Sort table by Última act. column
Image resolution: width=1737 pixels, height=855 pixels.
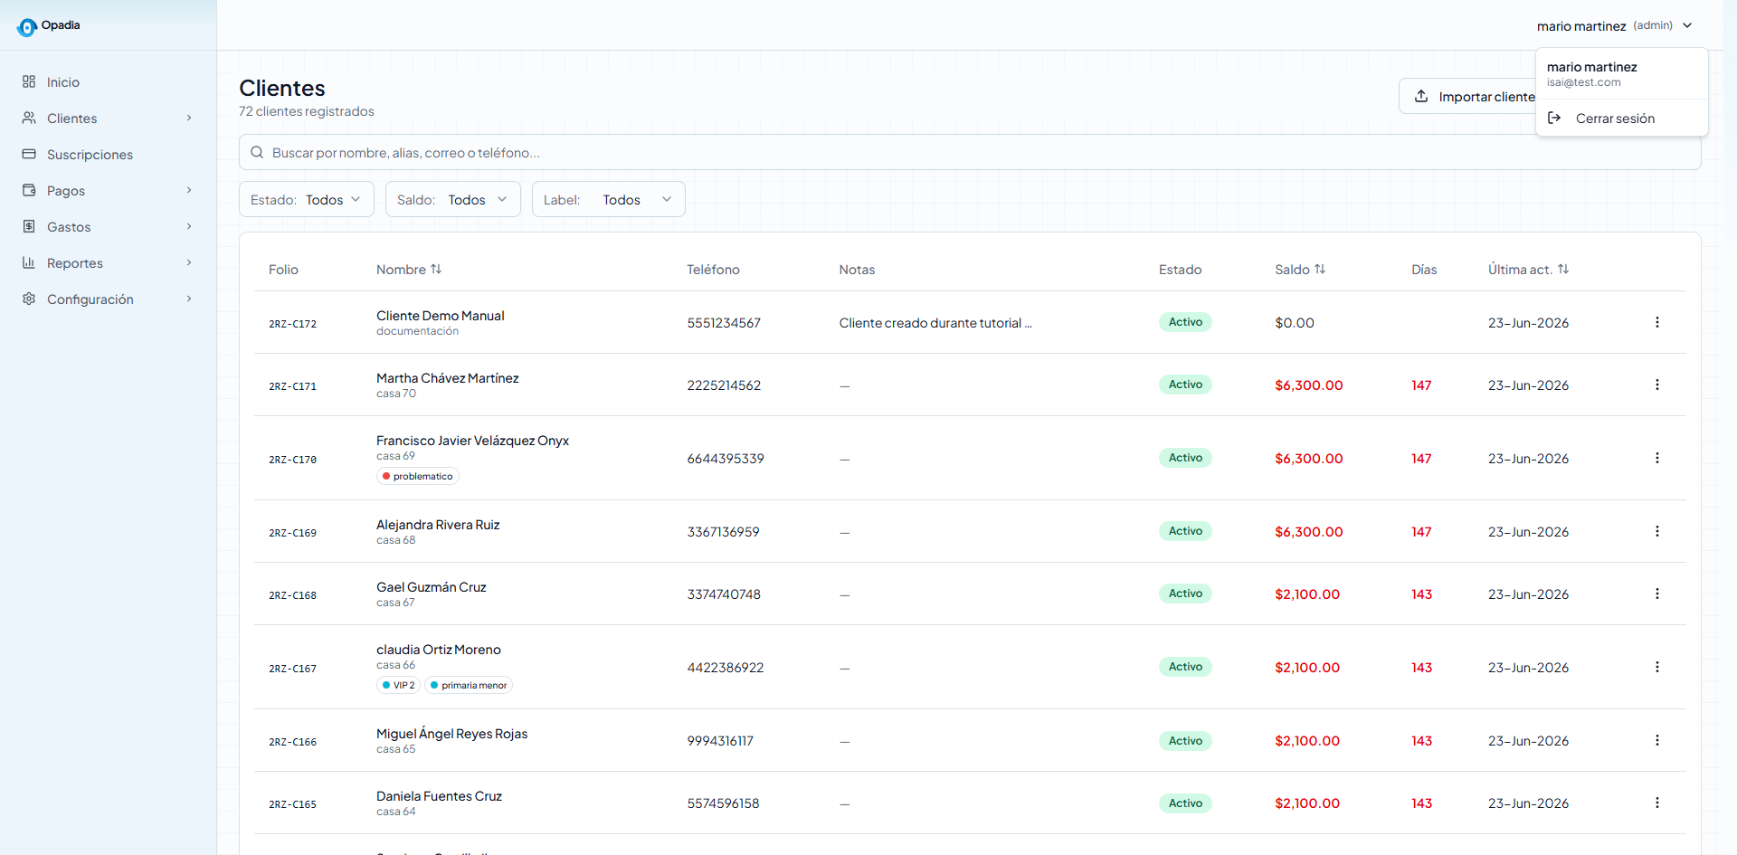point(1528,270)
